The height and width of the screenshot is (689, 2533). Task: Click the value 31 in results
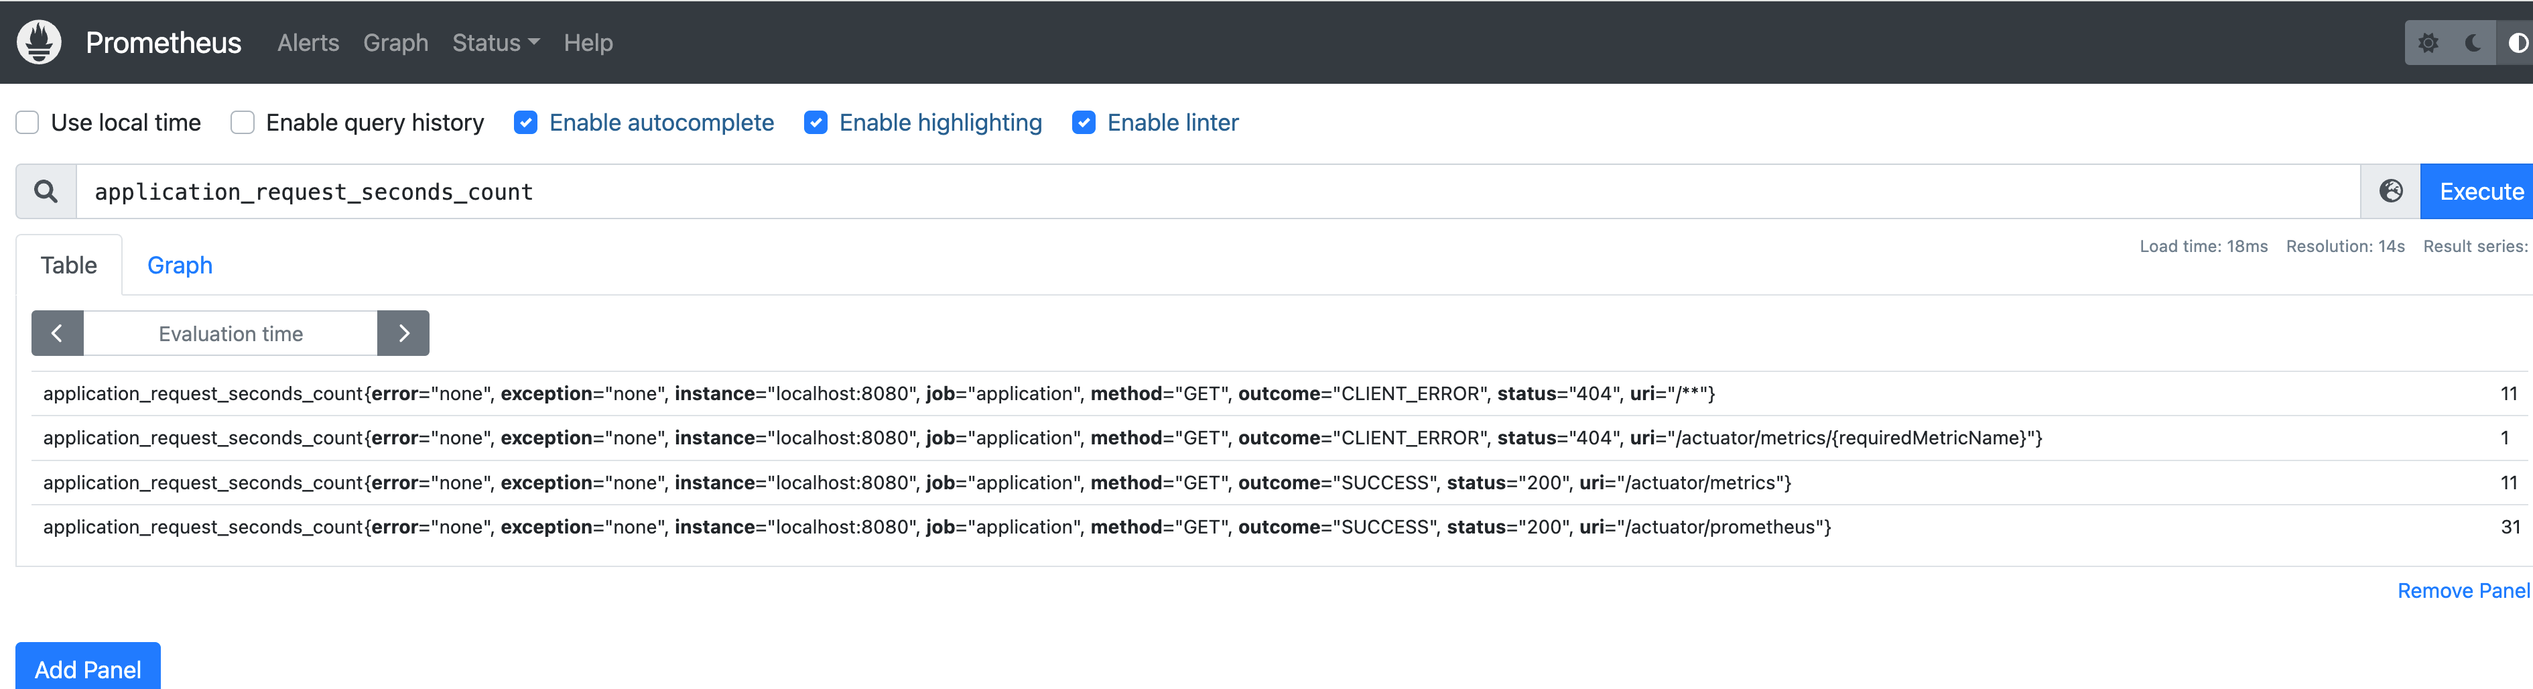2510,527
